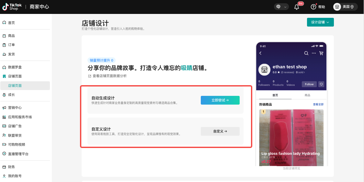Expand the 设计店铺 dropdown button
This screenshot has width=364, height=182.
[x=320, y=22]
